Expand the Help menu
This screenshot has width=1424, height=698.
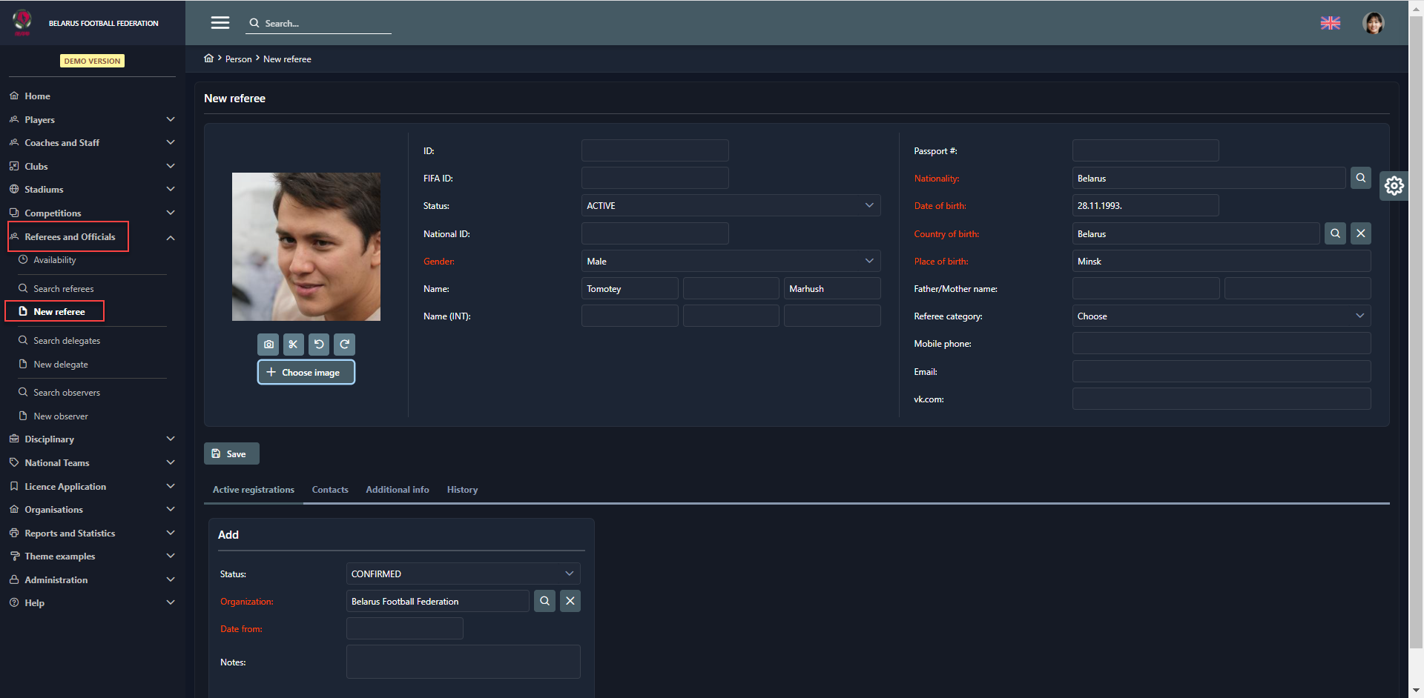click(92, 602)
